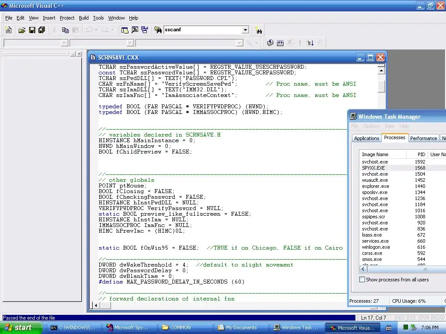Open the Help menu in Visual C++
Screen dimensions: 446x334
click(133, 18)
